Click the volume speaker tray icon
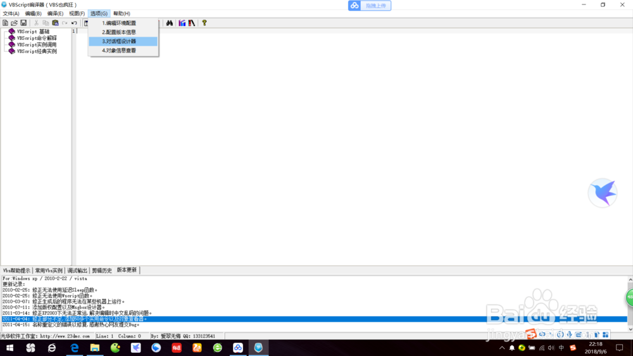 click(551, 348)
